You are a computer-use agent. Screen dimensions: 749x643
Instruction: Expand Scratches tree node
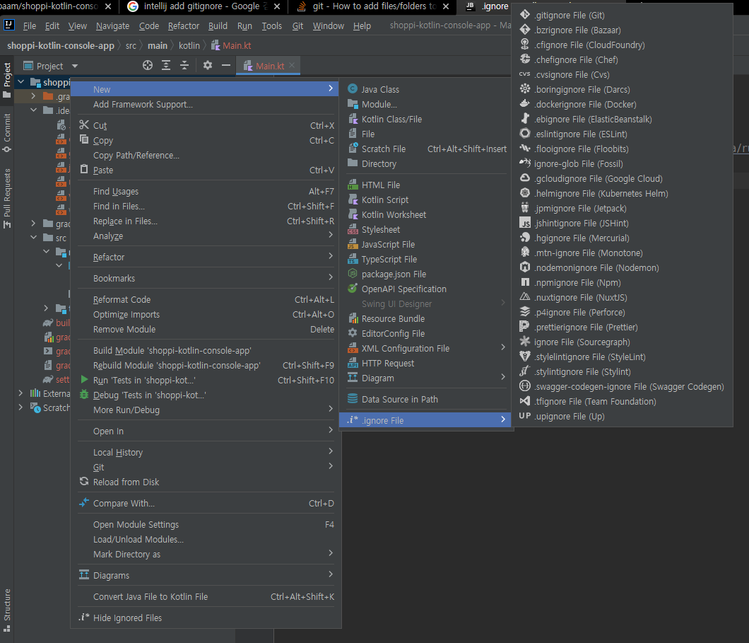pos(20,407)
